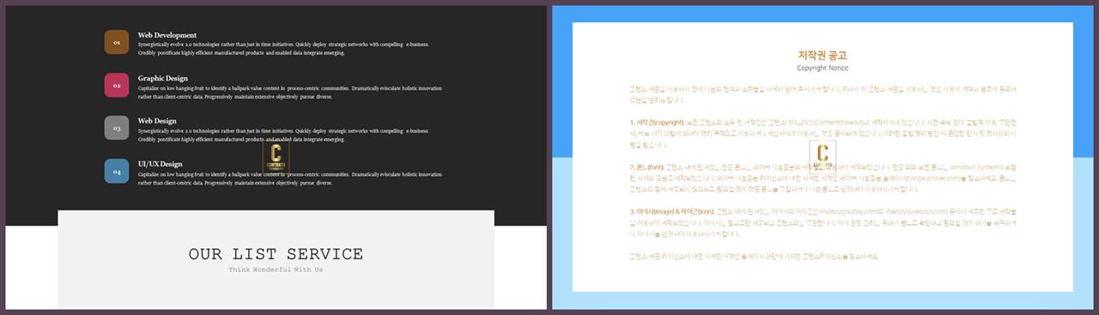Click the description paragraph under Graphic Design

point(290,92)
